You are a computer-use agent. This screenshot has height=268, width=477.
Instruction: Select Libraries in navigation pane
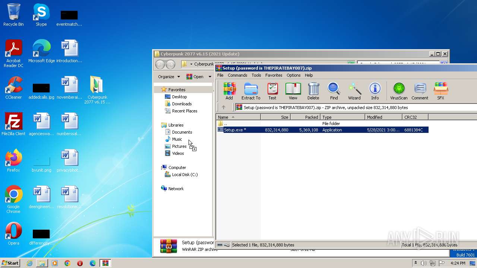(x=176, y=125)
